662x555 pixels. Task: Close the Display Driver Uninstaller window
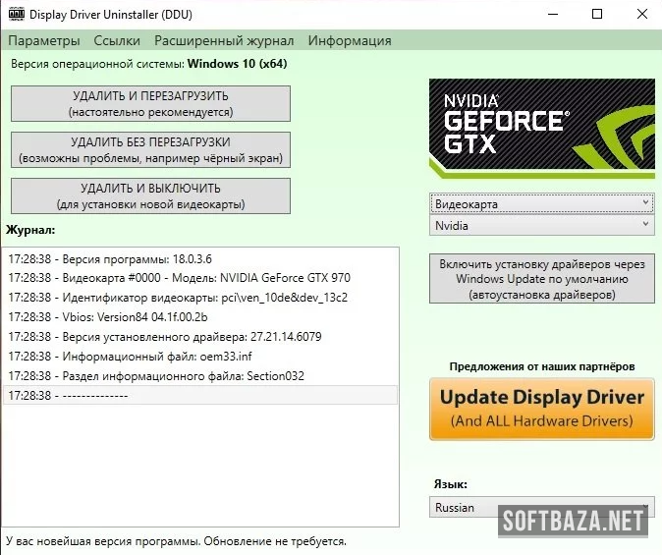point(640,15)
